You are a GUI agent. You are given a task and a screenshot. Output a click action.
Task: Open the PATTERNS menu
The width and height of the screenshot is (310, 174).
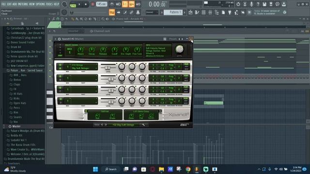coord(23,4)
